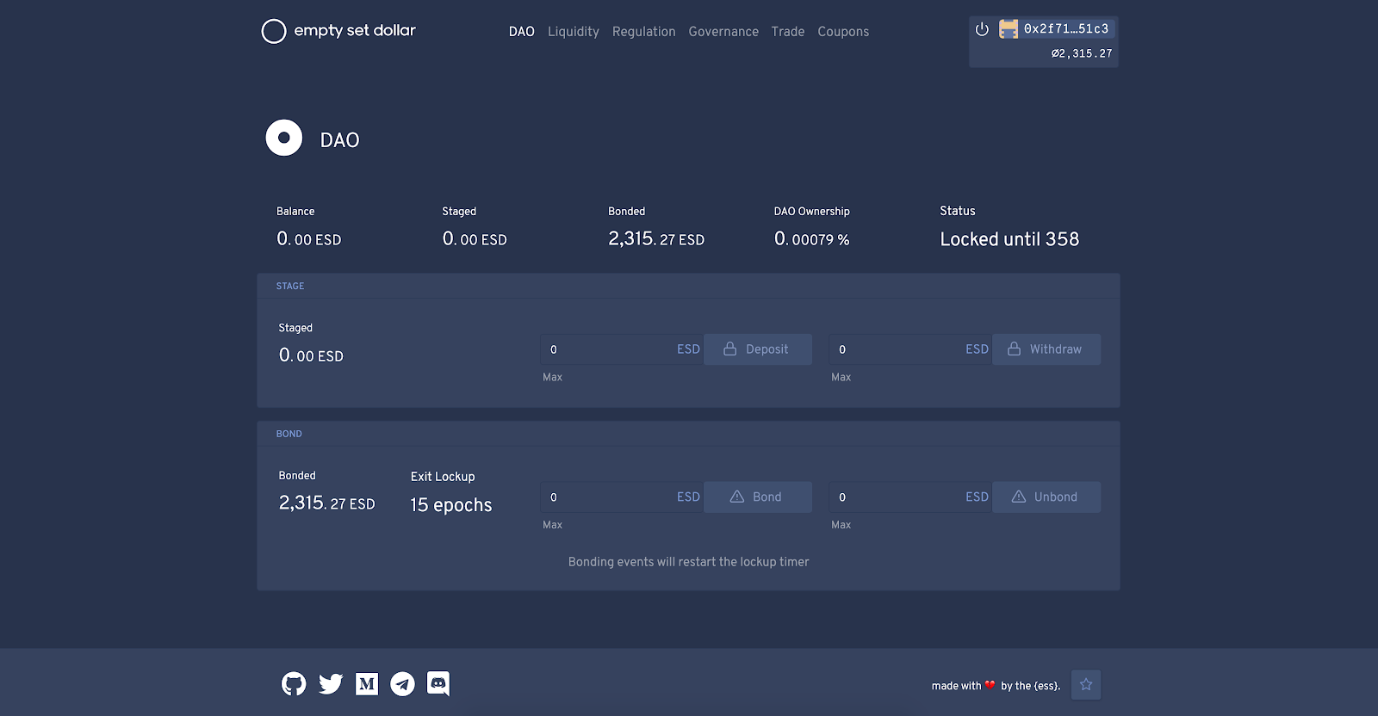Switch to the Governance tab
1378x716 pixels.
pos(723,32)
